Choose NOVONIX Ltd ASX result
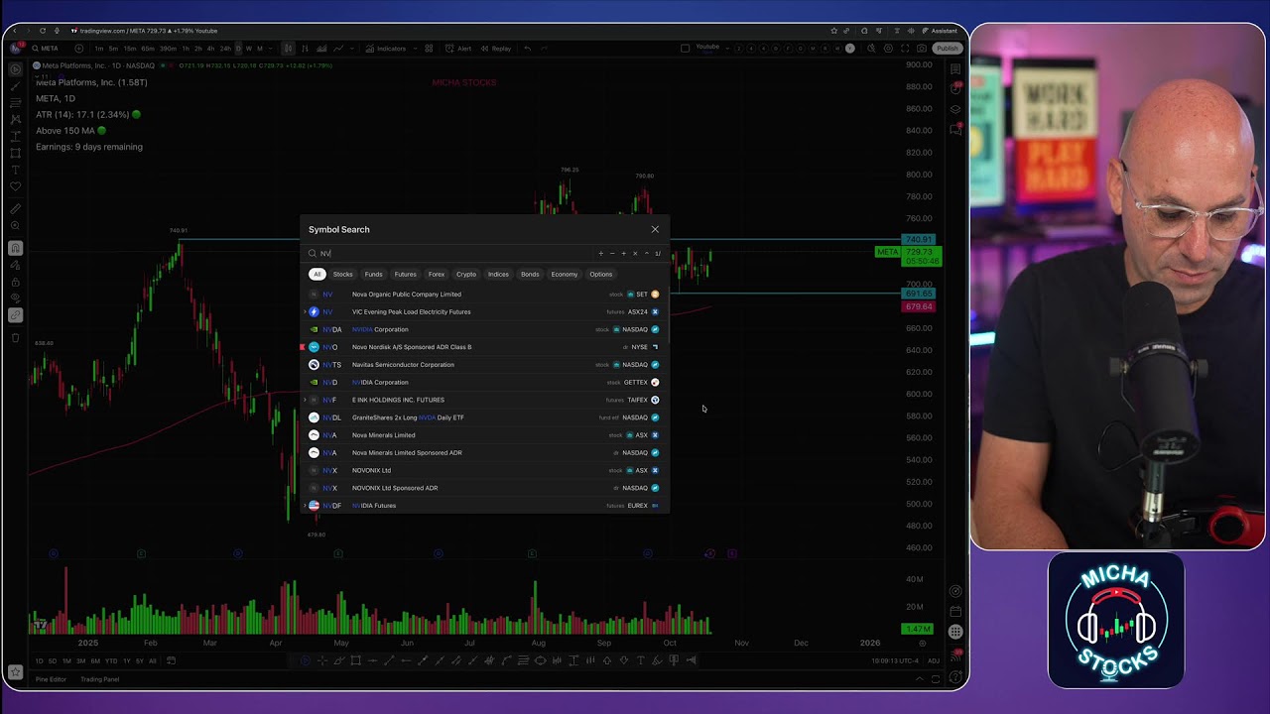1270x714 pixels. (484, 470)
